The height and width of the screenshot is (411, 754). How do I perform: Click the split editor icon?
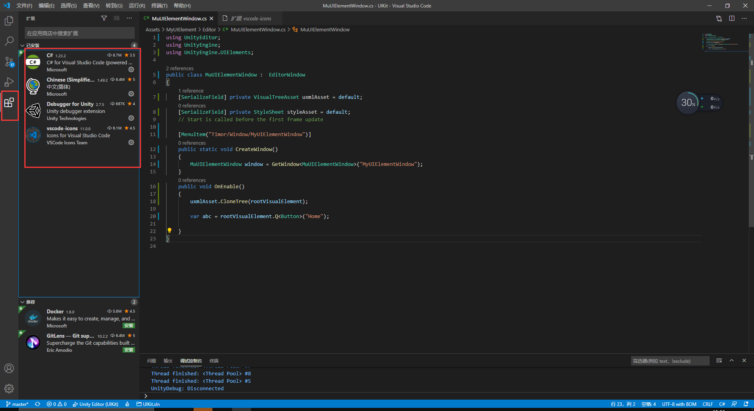tap(732, 18)
